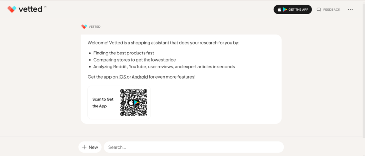
Task: Click the Apple logo inside the QR code
Action: pyautogui.click(x=131, y=102)
